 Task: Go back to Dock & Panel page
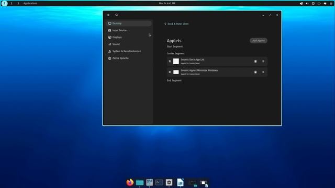pos(176,24)
